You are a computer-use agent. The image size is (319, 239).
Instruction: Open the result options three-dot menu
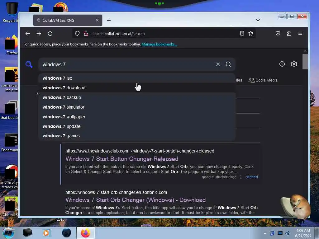pyautogui.click(x=241, y=177)
